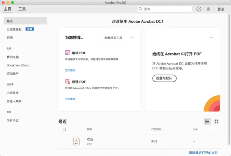Click the 登录 sign-in button

(x=221, y=9)
